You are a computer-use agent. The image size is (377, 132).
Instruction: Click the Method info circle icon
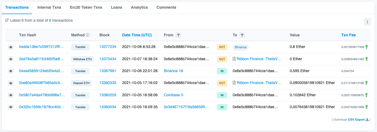tap(88, 35)
